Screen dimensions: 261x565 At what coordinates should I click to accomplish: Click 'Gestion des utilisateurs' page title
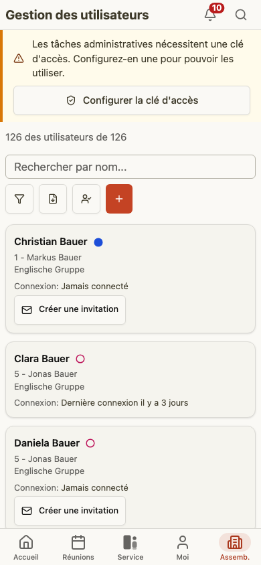click(x=78, y=15)
